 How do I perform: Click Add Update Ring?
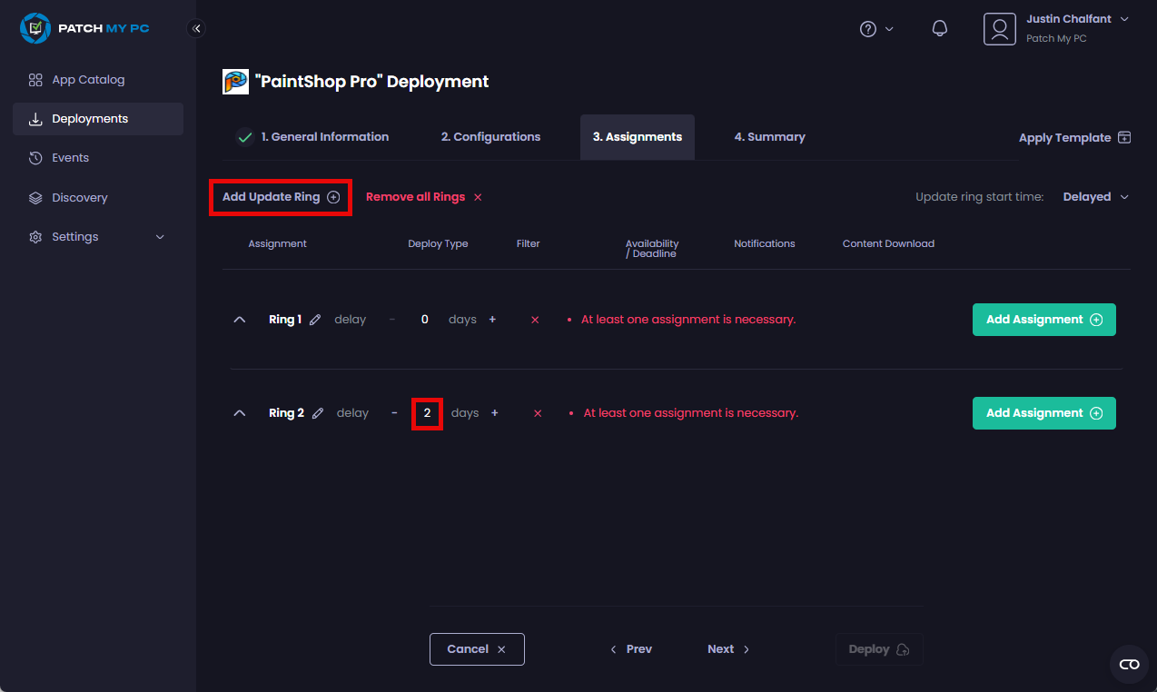point(281,197)
